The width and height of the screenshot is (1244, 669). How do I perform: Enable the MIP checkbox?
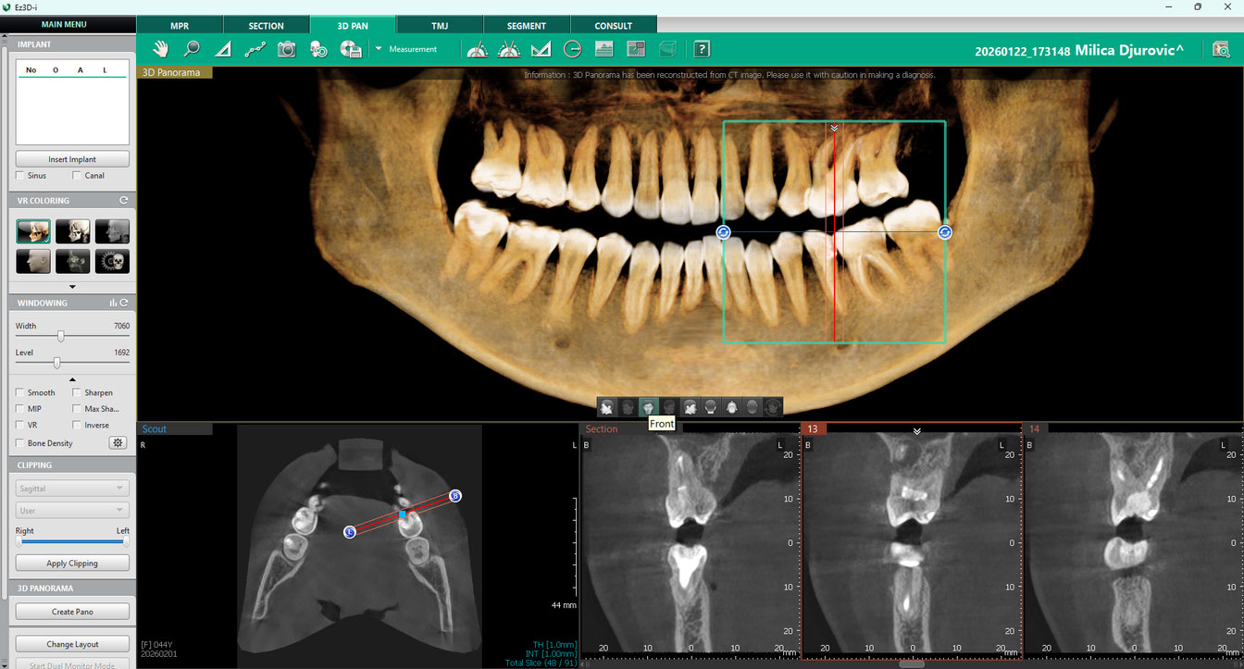[x=20, y=408]
